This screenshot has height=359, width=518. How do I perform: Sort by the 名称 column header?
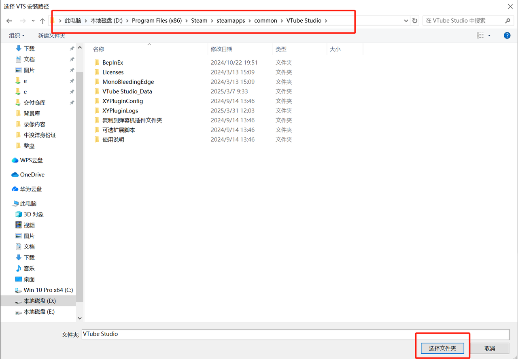coord(98,49)
